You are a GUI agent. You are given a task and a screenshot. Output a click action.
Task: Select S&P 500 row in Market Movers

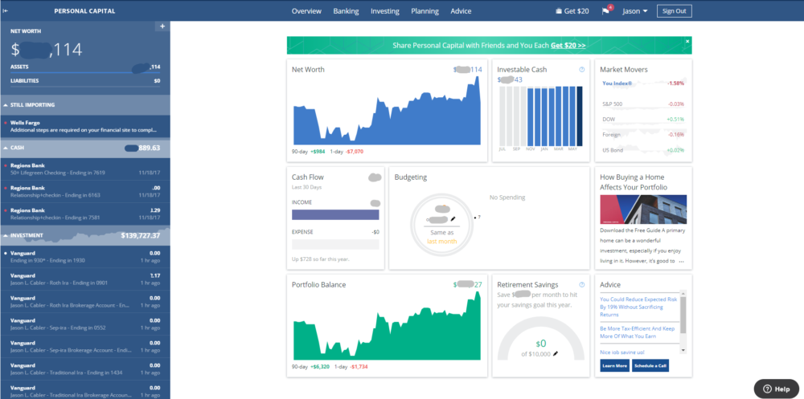pyautogui.click(x=643, y=104)
